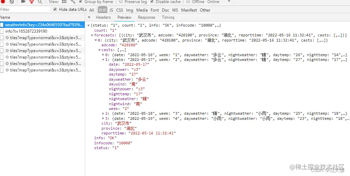This screenshot has width=350, height=176.
Task: Close the request details pane with X
Action: pyautogui.click(x=89, y=17)
